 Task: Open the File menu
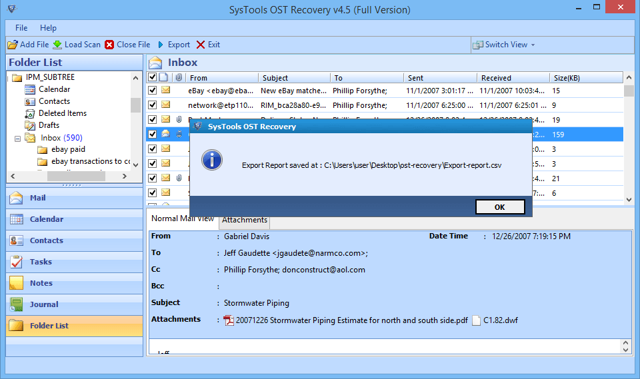tap(21, 28)
